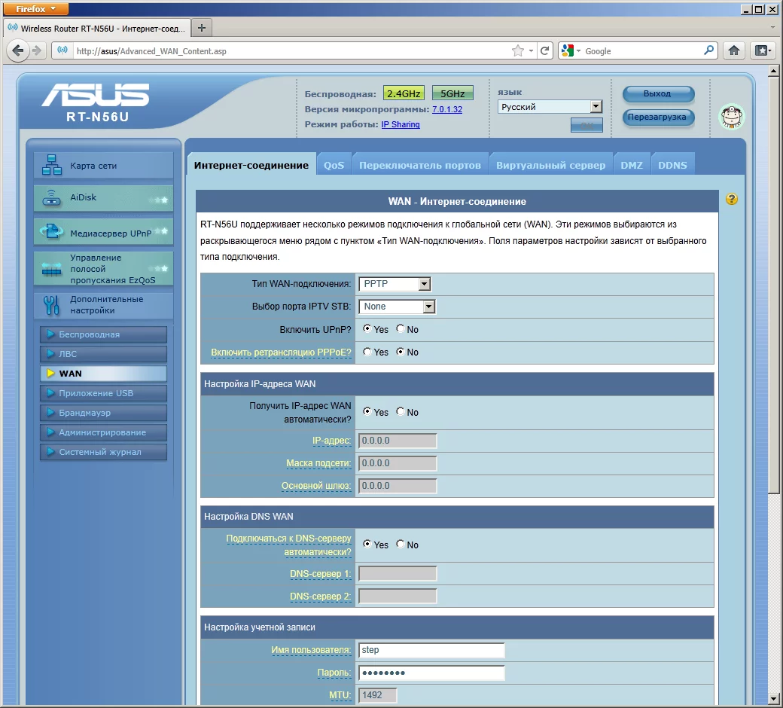Click the Пароль password field

[x=431, y=673]
